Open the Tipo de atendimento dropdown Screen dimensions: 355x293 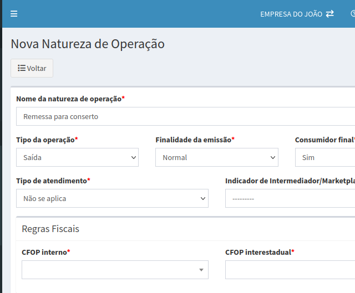pyautogui.click(x=112, y=198)
